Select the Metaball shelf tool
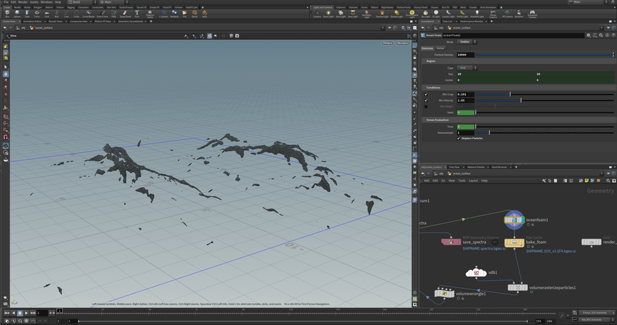Screen dimensions: 617x325 174,13
